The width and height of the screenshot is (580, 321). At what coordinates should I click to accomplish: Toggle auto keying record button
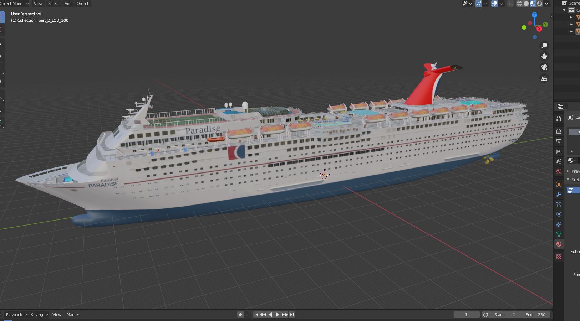click(x=240, y=315)
